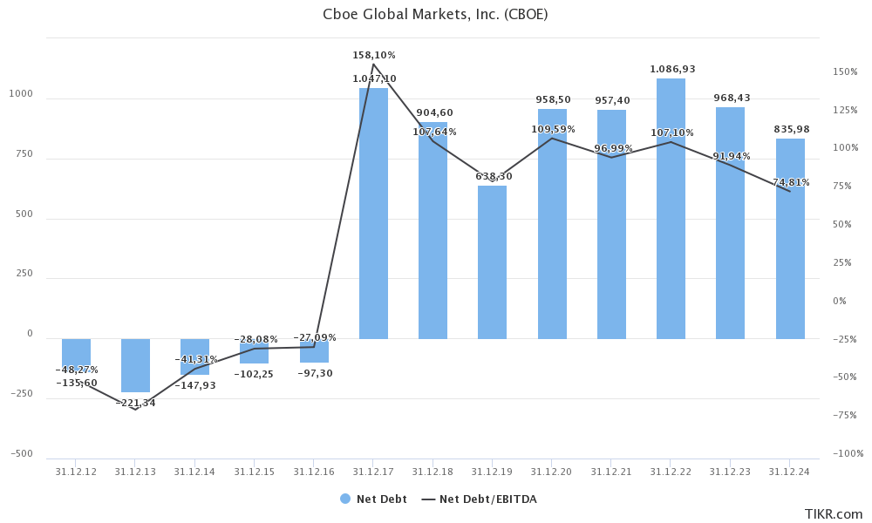Select the negative 31.12.12 Net Debt bar
The height and width of the screenshot is (523, 872).
click(76, 355)
